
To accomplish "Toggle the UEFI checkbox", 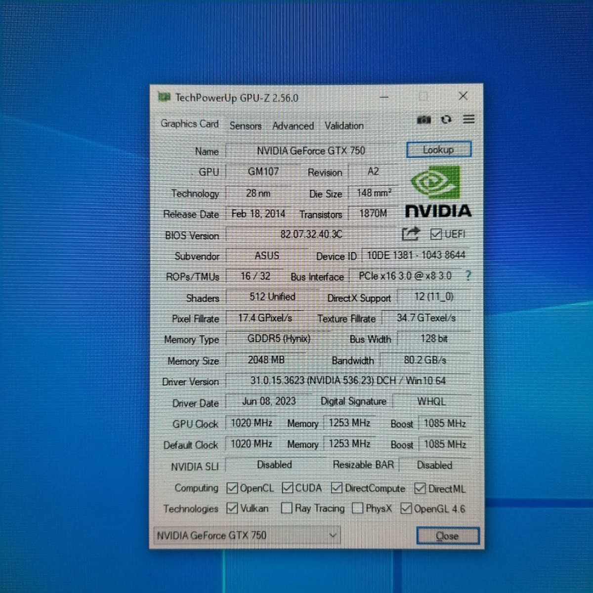I will click(x=435, y=234).
